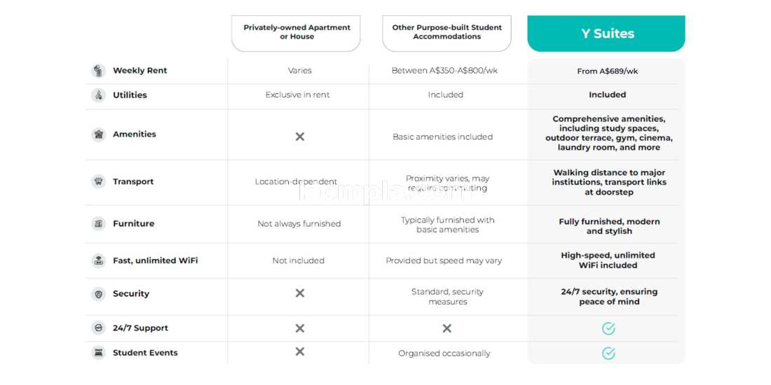The width and height of the screenshot is (771, 385).
Task: Select the Y Suites column header
Action: 606,34
